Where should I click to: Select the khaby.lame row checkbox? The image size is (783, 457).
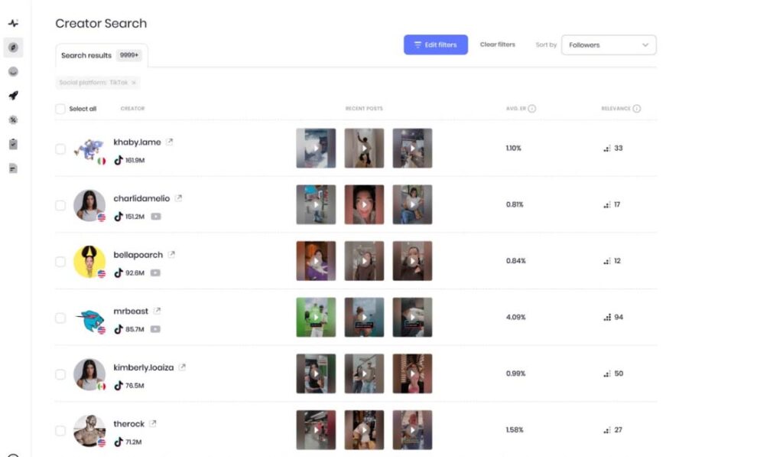(x=60, y=149)
